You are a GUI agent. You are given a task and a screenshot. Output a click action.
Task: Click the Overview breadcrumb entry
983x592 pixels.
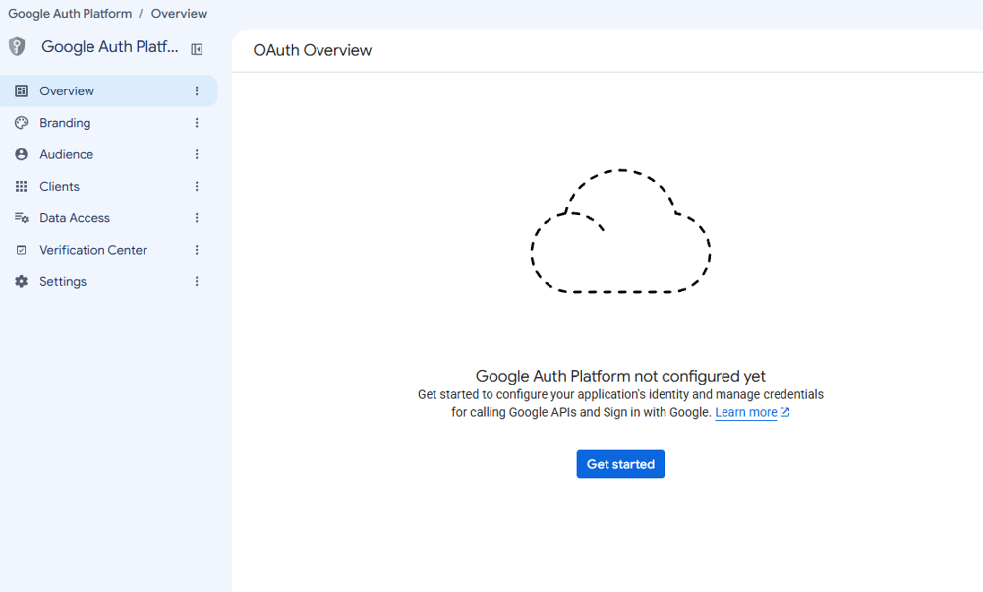pos(179,13)
